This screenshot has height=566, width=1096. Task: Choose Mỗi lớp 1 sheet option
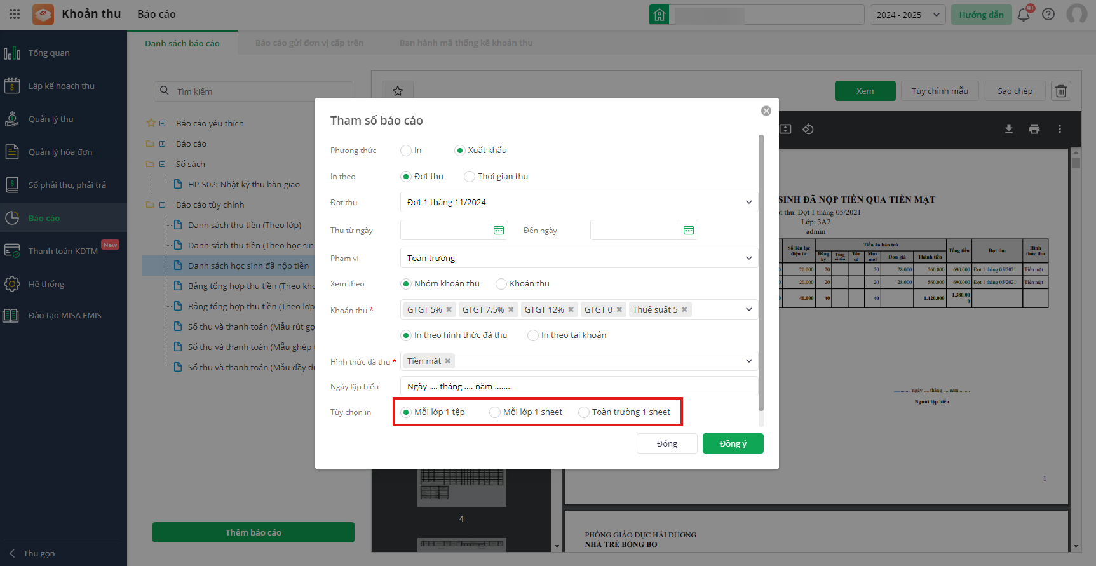pyautogui.click(x=495, y=412)
